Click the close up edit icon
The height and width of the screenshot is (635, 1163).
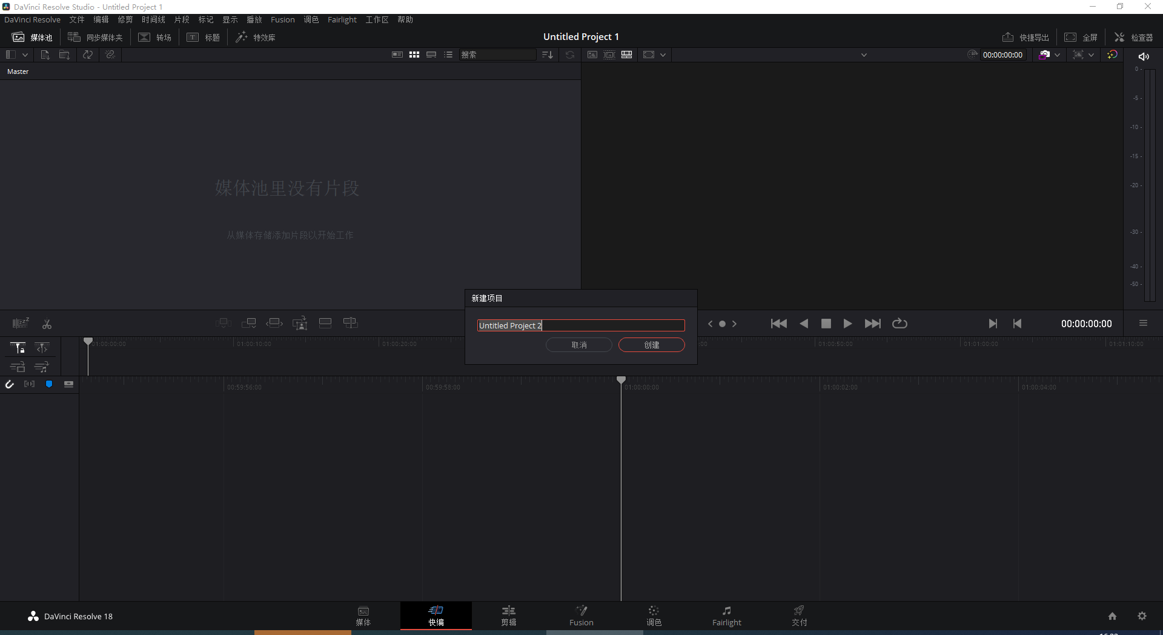(300, 324)
